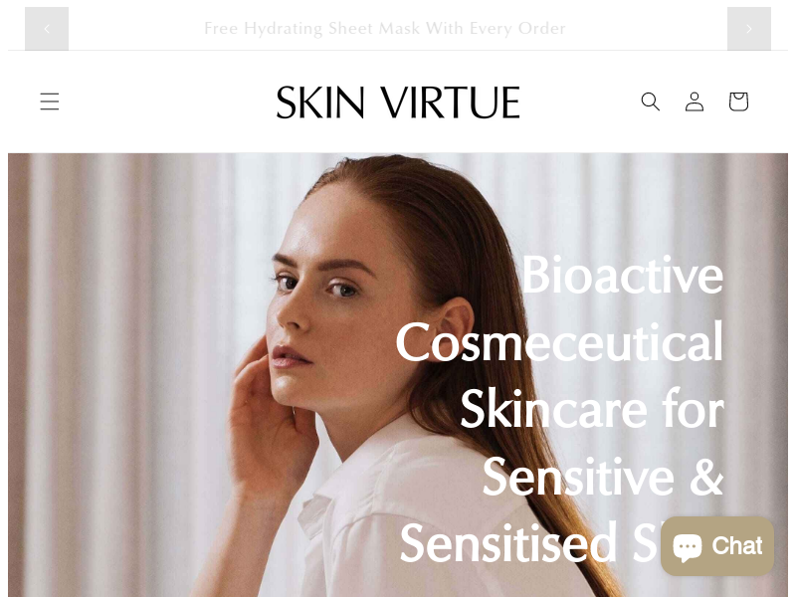Click the speech bubble icon in Chat widget
Screen dimensions: 796x597
[x=688, y=546]
